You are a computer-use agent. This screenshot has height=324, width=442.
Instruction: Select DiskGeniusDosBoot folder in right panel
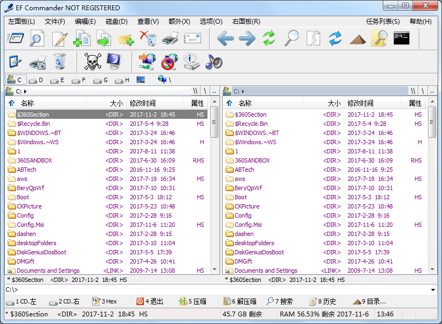259,252
